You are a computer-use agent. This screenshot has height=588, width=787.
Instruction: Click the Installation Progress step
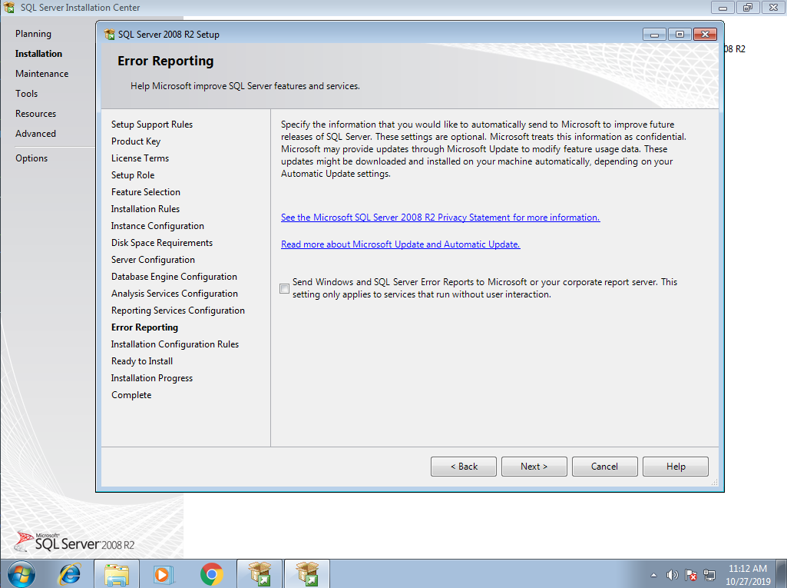pyautogui.click(x=152, y=378)
